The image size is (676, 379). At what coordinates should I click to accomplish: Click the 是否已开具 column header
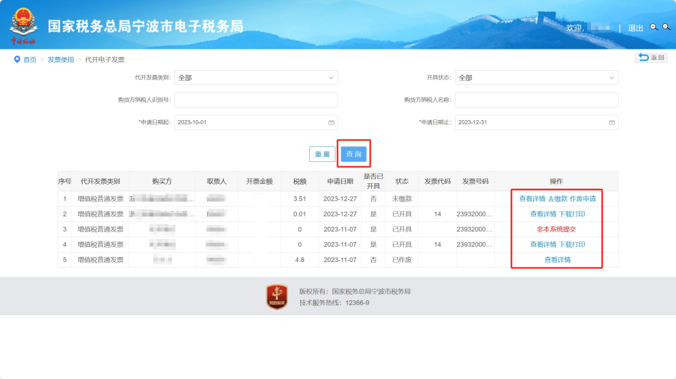(373, 181)
